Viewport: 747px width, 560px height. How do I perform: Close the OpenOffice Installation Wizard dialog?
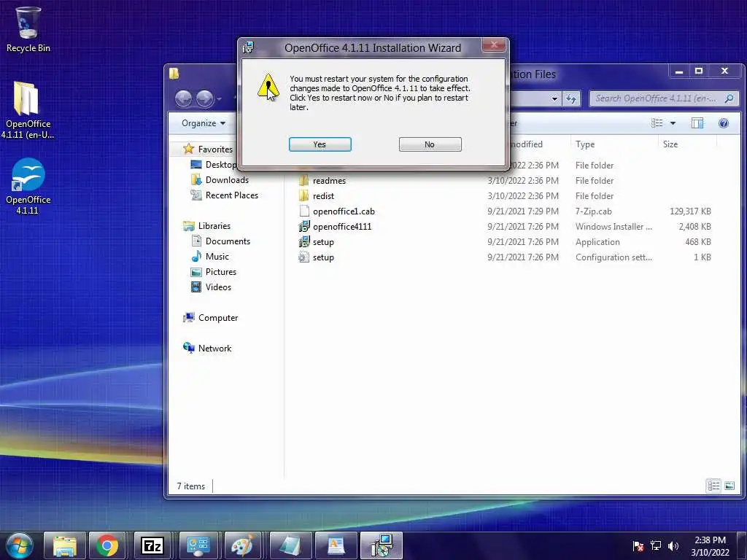[x=494, y=45]
